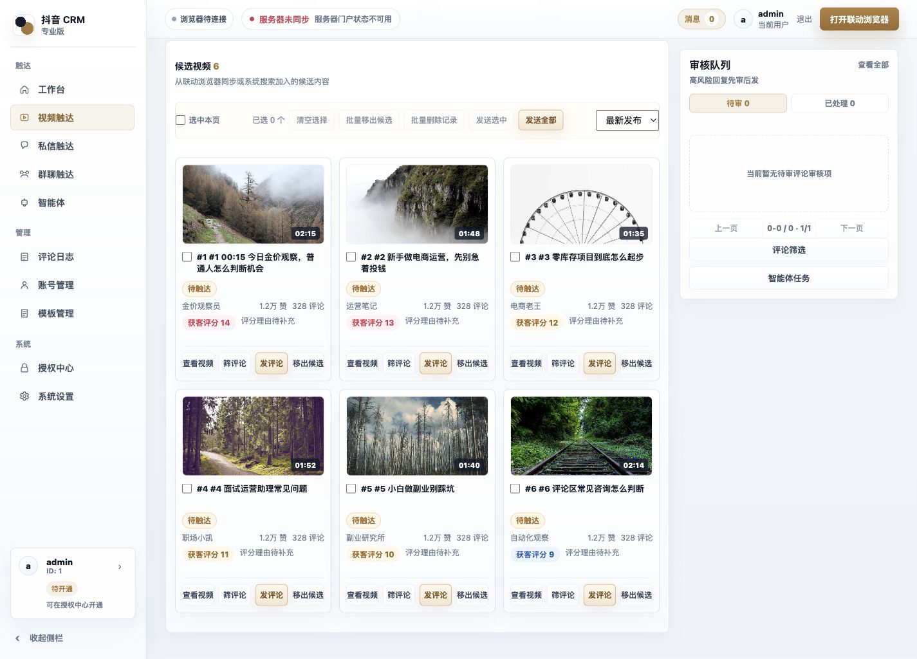Click the 评论筛选 button in review queue

point(789,250)
